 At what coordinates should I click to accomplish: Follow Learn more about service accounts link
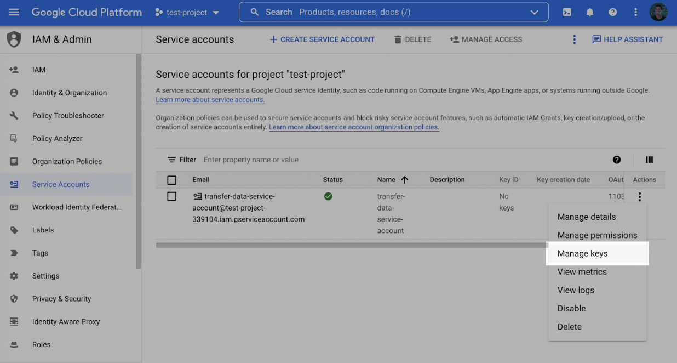[x=210, y=100]
